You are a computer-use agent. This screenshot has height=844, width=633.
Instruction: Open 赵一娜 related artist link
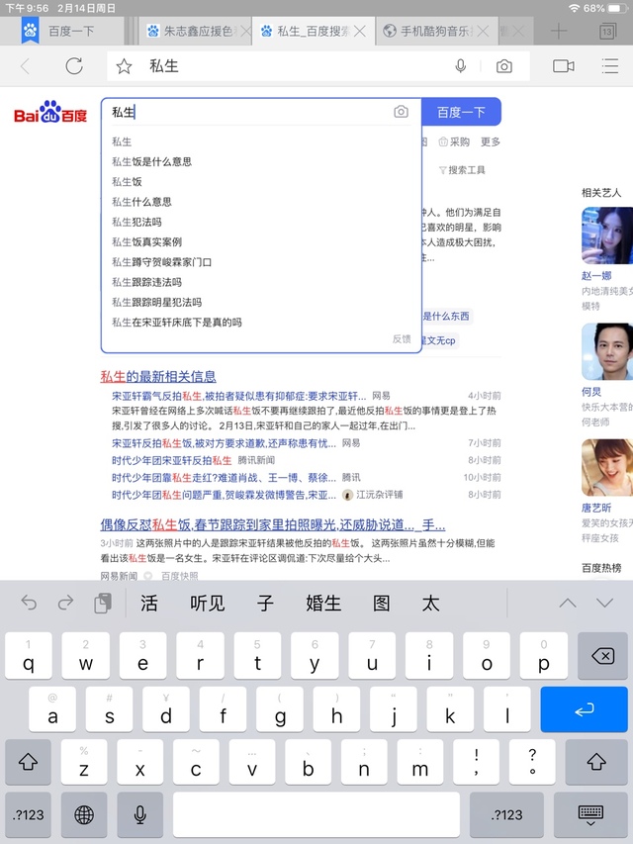596,276
